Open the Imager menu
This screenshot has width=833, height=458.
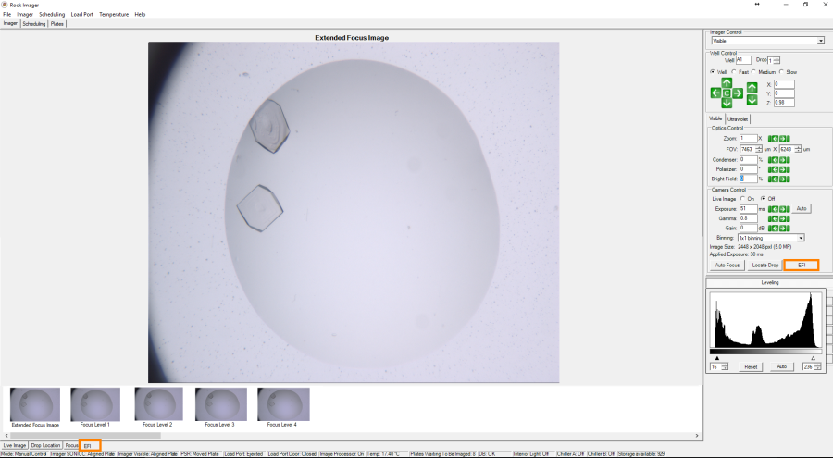[x=25, y=15]
